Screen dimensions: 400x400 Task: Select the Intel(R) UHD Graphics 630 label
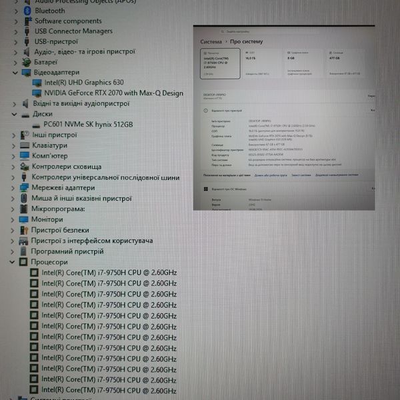[84, 83]
